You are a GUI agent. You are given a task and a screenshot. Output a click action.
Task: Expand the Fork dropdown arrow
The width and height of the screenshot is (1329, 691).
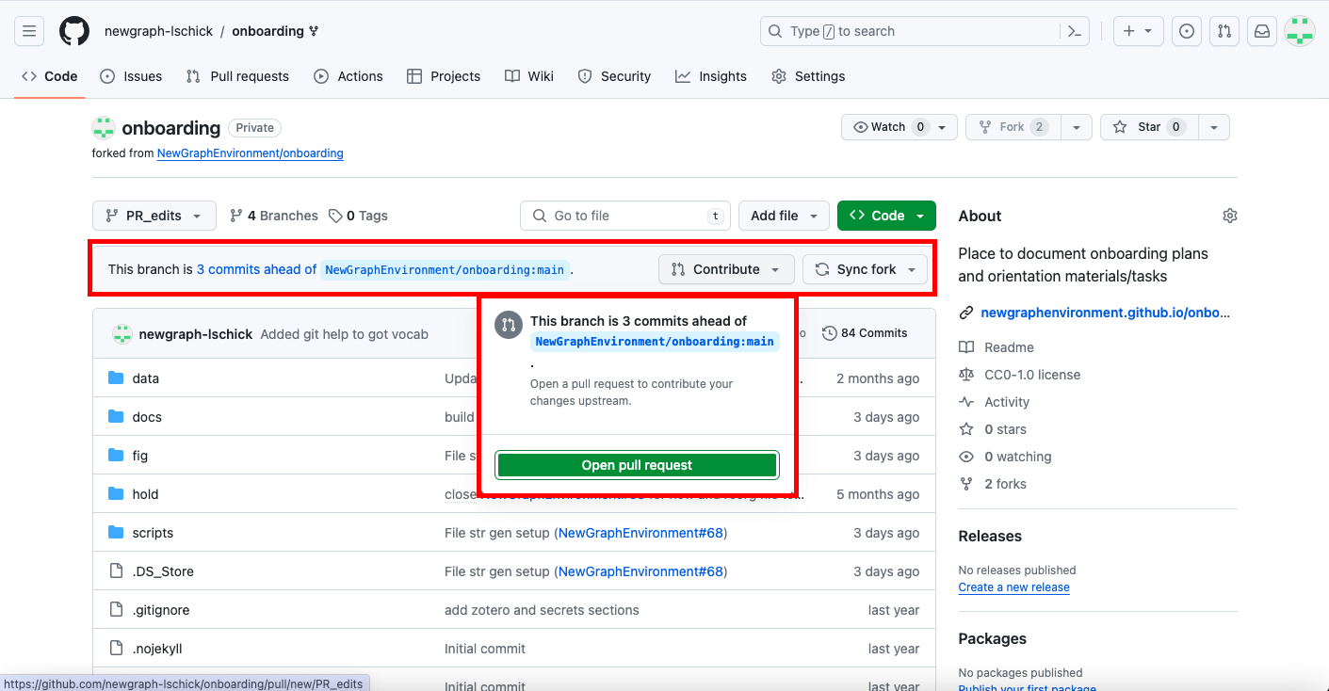coord(1077,127)
